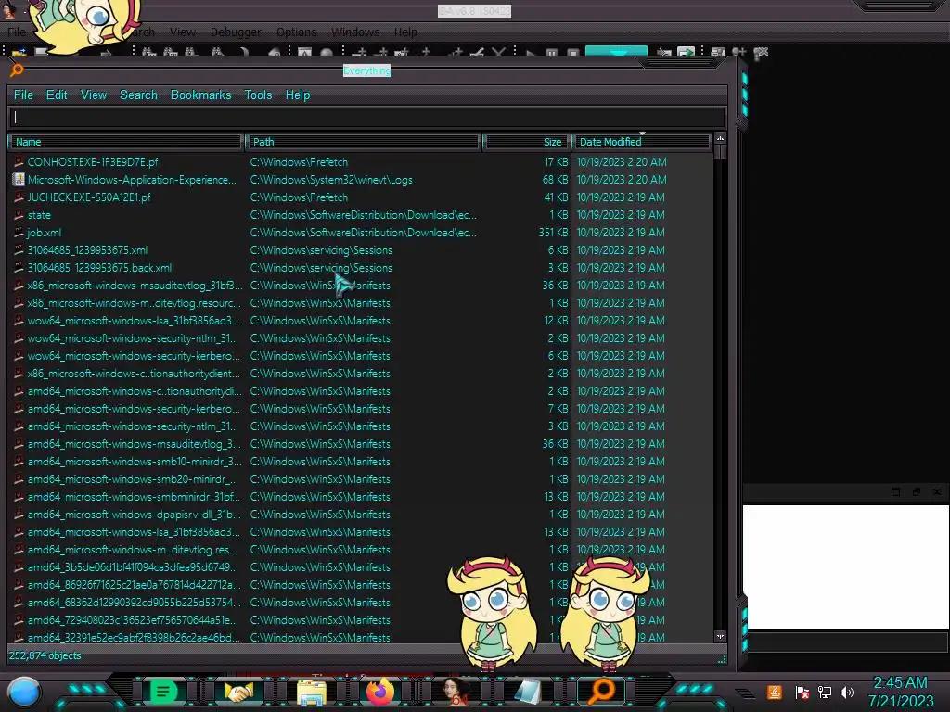950x712 pixels.
Task: Click the Everything search taskbar icon
Action: [601, 691]
